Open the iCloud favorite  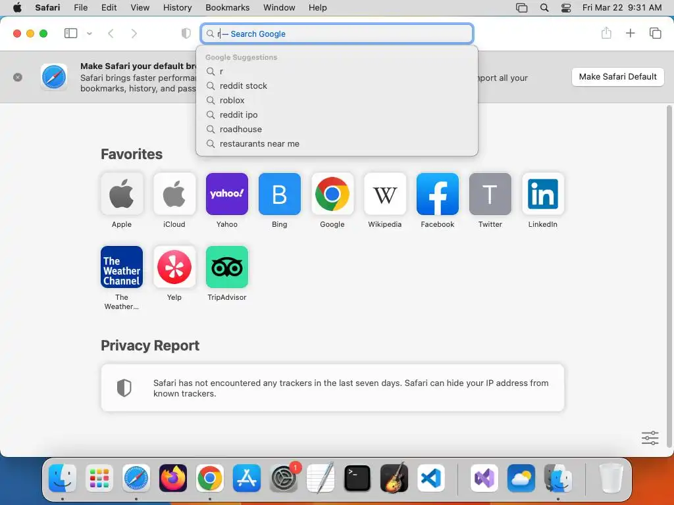(174, 194)
